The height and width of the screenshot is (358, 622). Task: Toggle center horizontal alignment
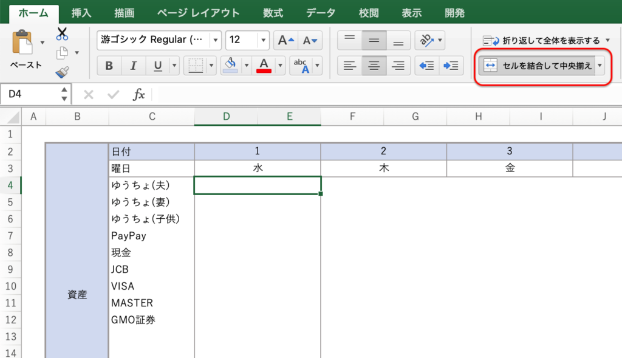tap(374, 66)
